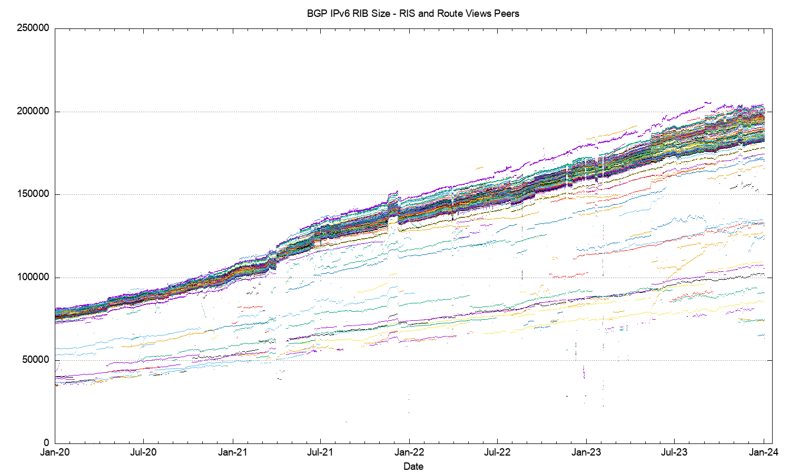
Task: Click the Date x-axis title
Action: point(413,466)
